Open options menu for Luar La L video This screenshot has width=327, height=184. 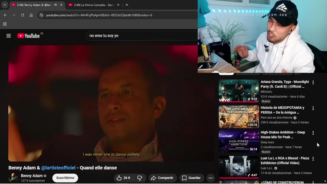click(x=313, y=159)
